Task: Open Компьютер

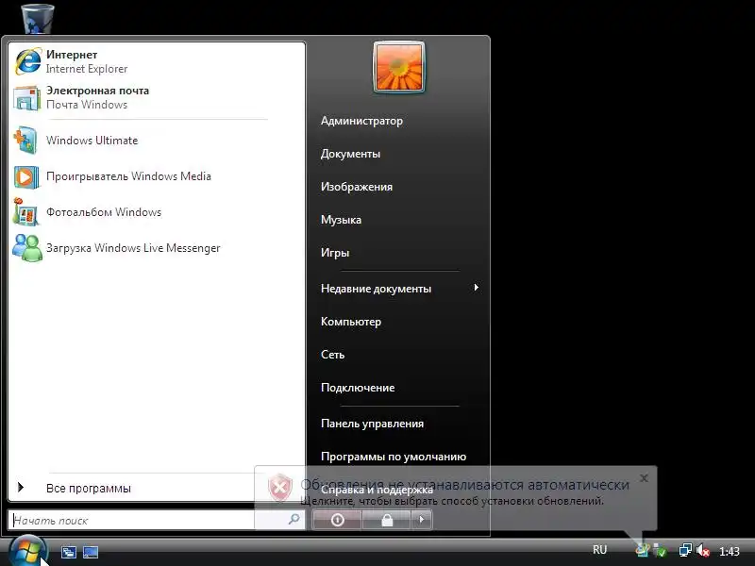Action: pyautogui.click(x=351, y=322)
